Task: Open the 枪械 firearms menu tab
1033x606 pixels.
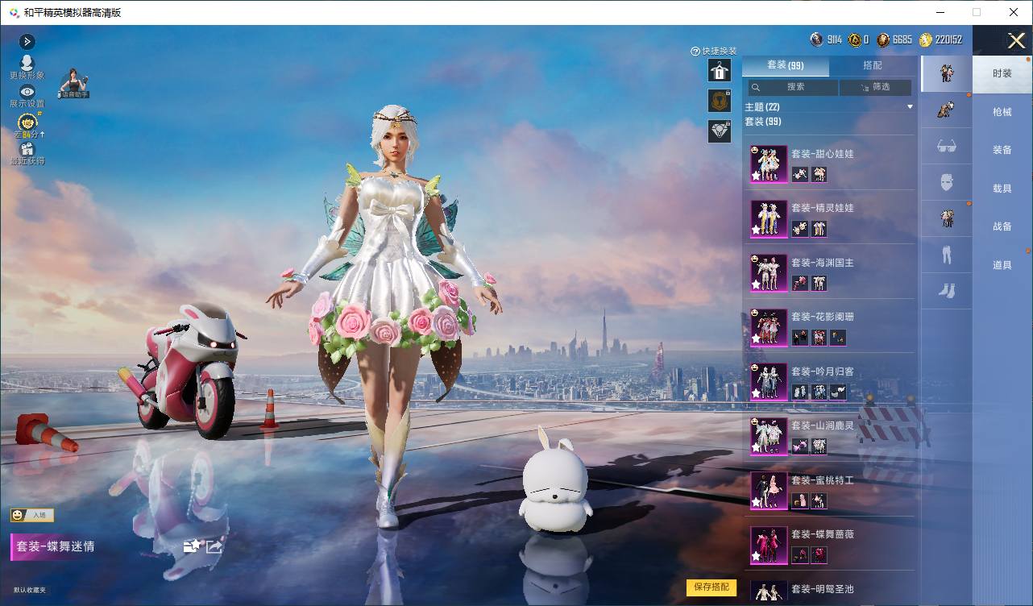Action: tap(1002, 112)
